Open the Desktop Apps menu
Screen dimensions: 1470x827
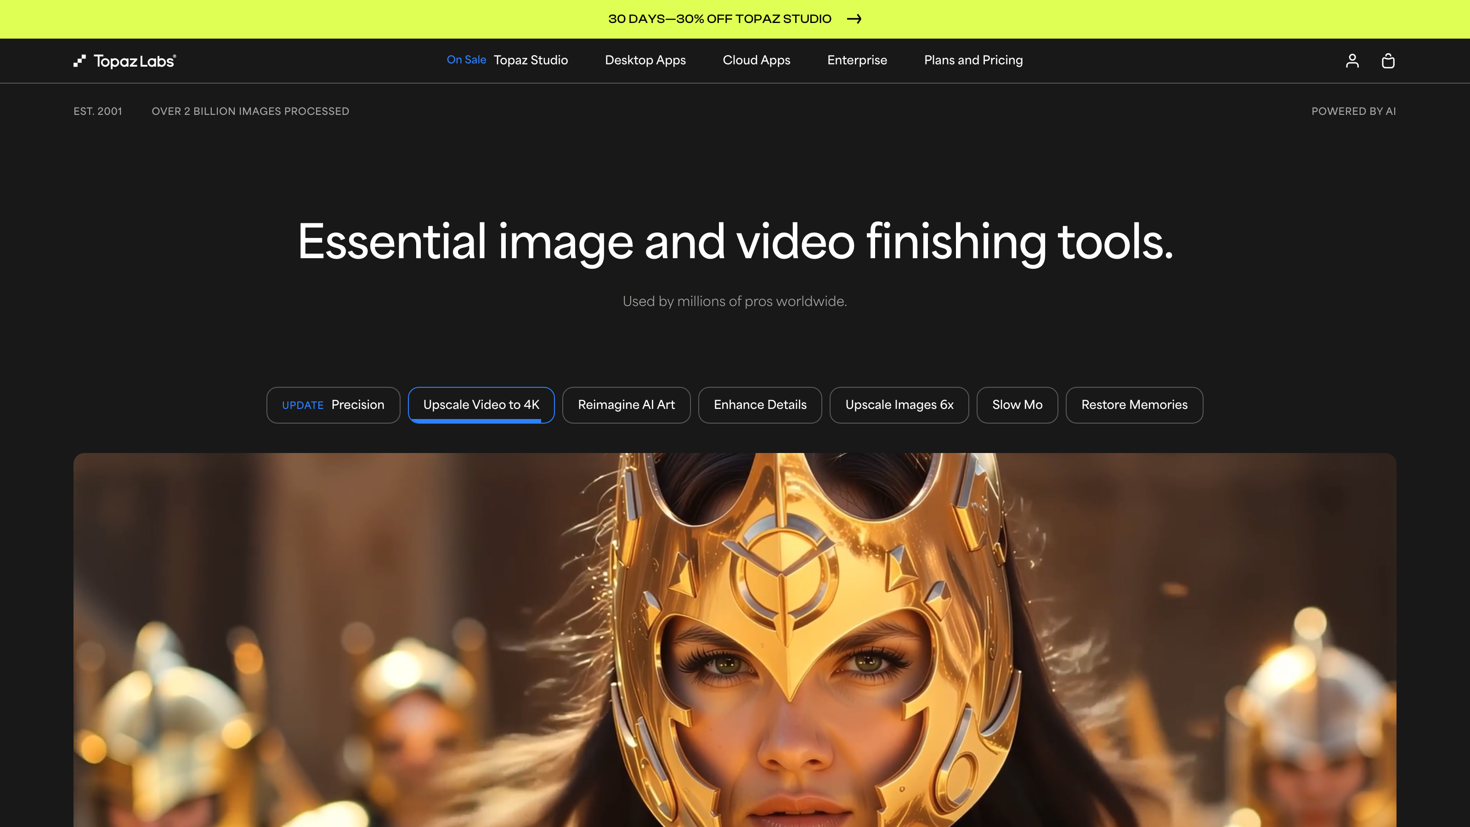tap(645, 60)
